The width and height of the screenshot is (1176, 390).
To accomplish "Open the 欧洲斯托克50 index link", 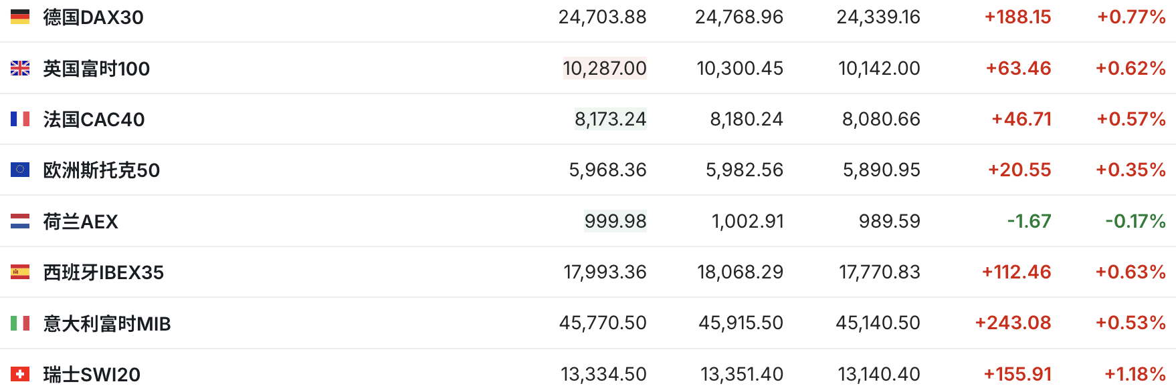I will tap(101, 170).
